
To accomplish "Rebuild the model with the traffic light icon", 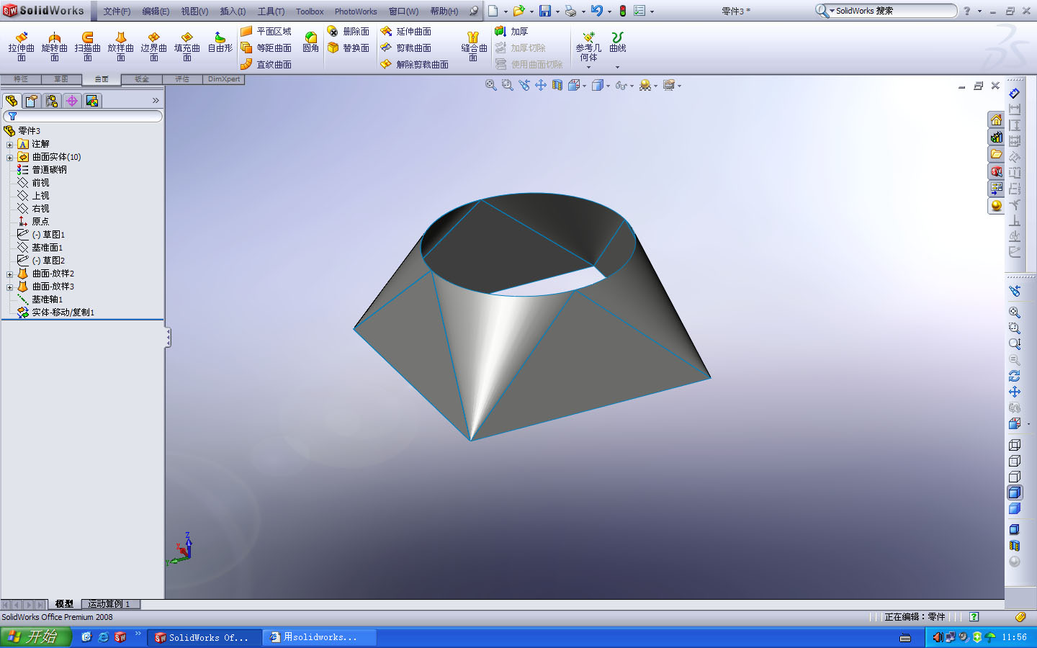I will 623,11.
